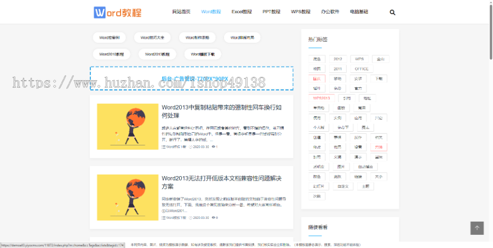Click the 随便看看 sidebar heading
Screen dimensions: 493x248
point(318,227)
